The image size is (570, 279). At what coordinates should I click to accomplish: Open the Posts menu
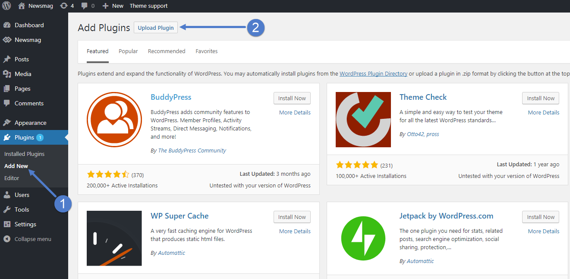click(x=22, y=59)
